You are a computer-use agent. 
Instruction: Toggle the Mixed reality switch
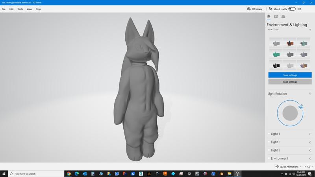pos(292,9)
